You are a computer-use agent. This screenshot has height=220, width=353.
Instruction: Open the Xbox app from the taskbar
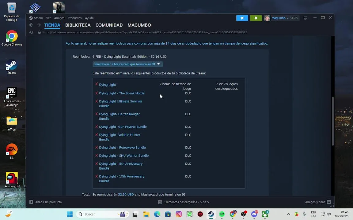click(x=265, y=215)
